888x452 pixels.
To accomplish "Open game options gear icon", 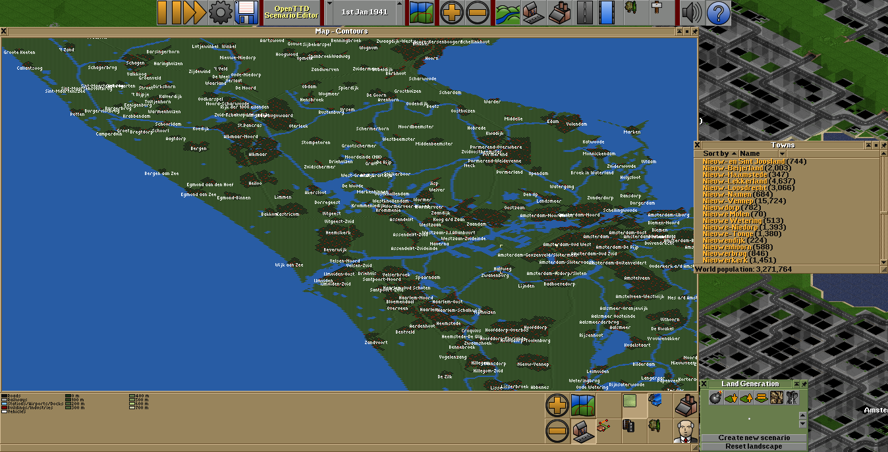I will [220, 13].
